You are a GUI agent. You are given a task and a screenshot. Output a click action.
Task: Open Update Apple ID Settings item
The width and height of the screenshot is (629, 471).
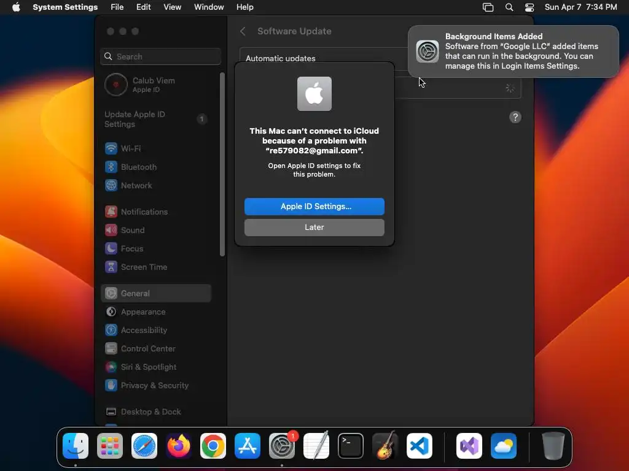(x=155, y=120)
